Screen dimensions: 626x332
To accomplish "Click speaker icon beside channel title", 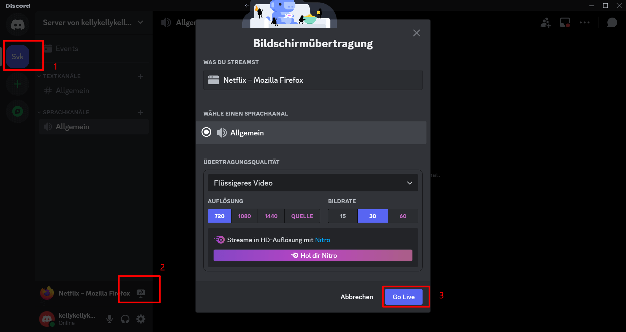I will click(166, 22).
